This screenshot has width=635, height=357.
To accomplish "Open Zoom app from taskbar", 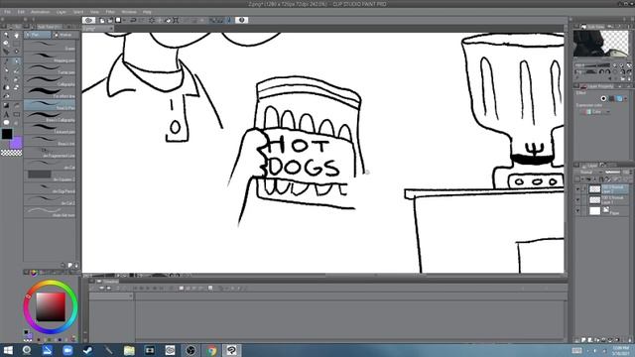I will pos(67,350).
